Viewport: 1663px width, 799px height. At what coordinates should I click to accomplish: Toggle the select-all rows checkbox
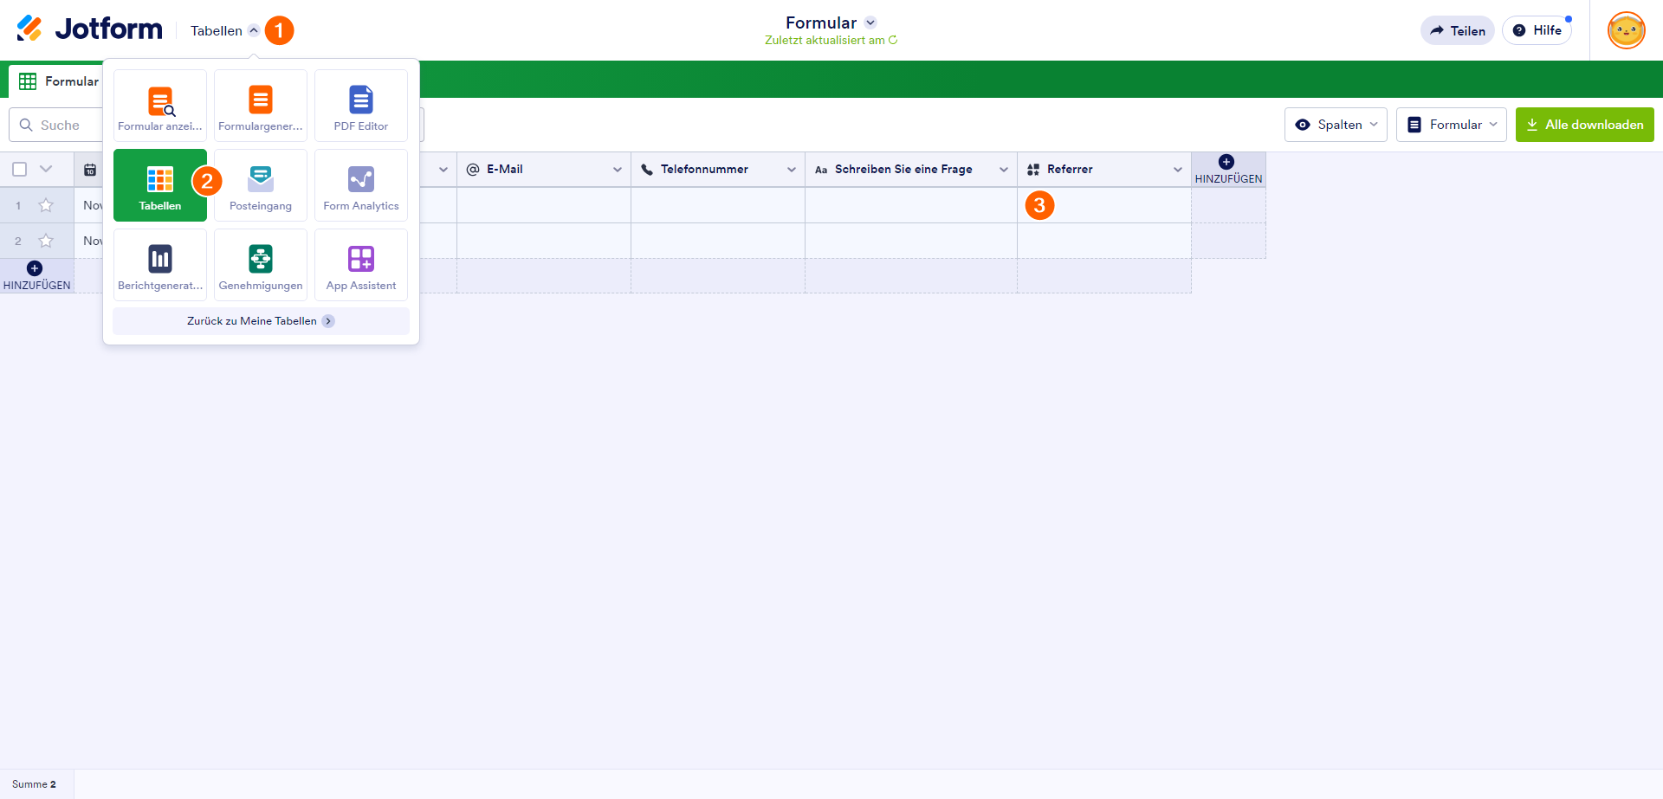[x=20, y=170]
